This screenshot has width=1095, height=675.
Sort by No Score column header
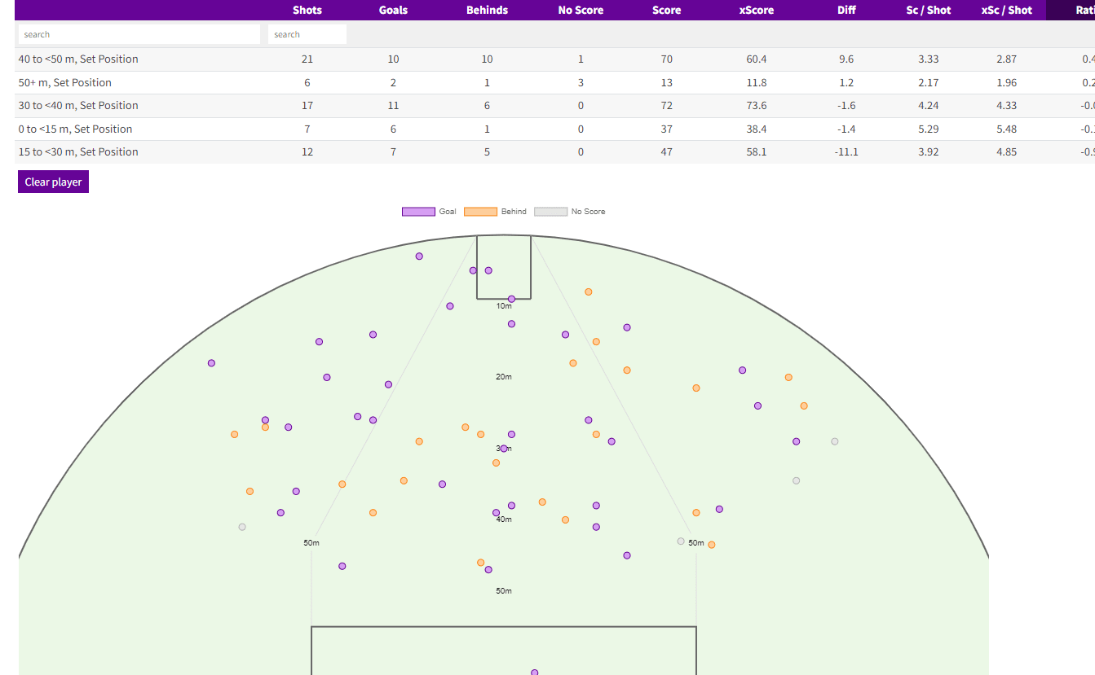581,11
